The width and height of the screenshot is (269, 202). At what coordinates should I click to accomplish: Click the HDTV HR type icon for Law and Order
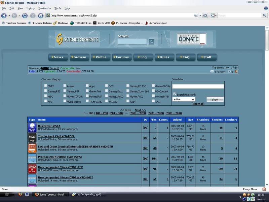tap(32, 148)
